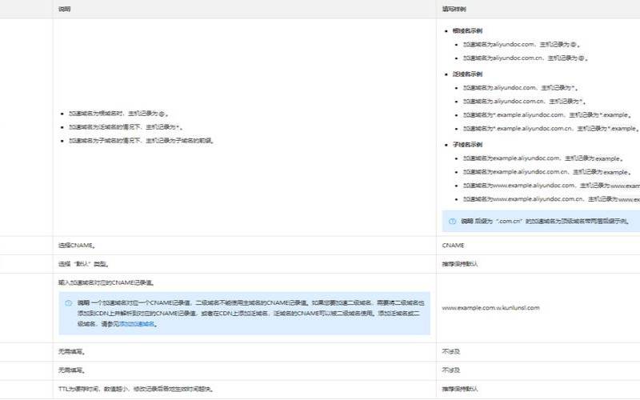This screenshot has width=640, height=400.
Task: Click the aliyundoc.com.cn example with host record @
Action: click(x=526, y=58)
